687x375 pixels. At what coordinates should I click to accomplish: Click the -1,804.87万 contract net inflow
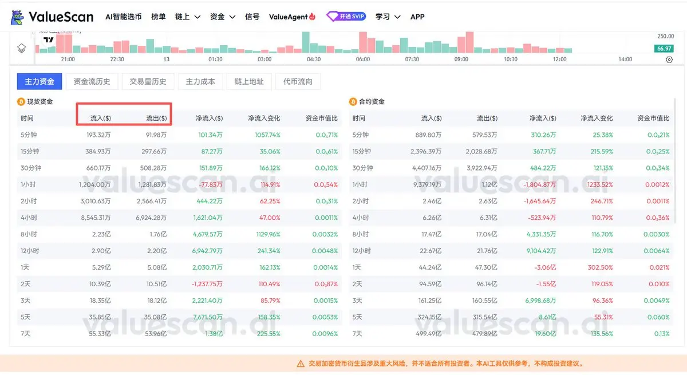539,185
